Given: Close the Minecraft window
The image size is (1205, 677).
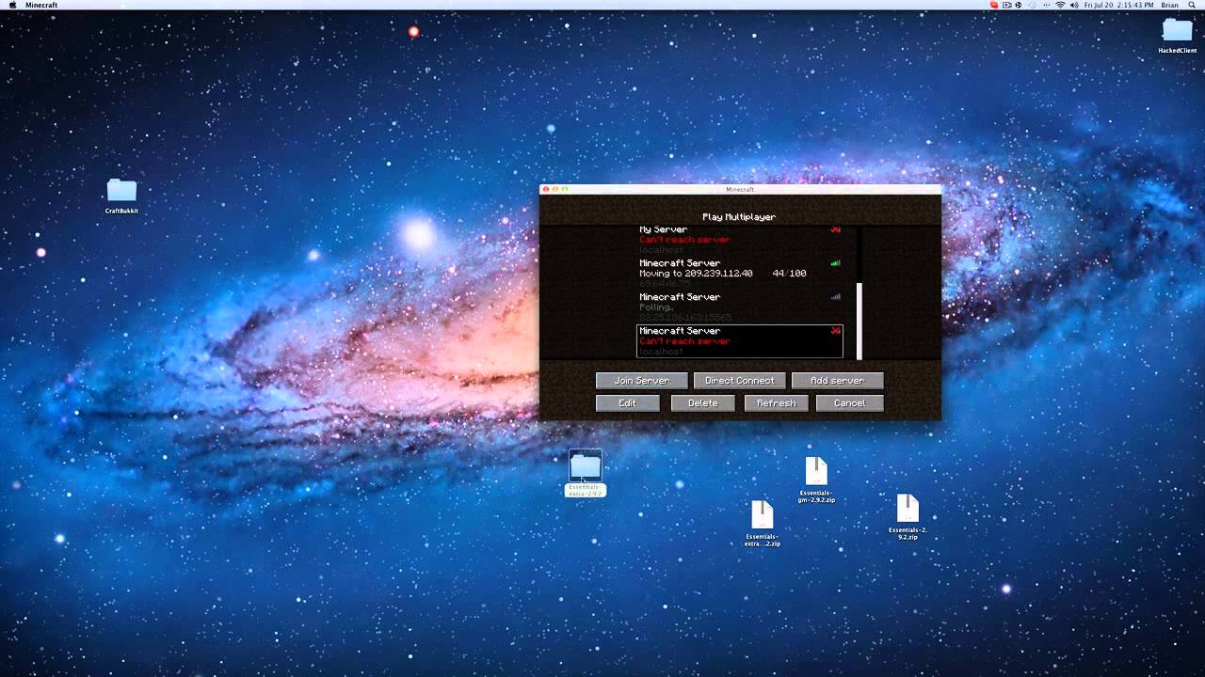Looking at the screenshot, I should click(545, 189).
